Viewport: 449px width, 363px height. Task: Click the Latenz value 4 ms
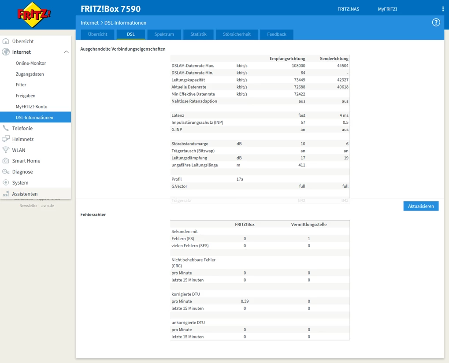click(x=344, y=115)
